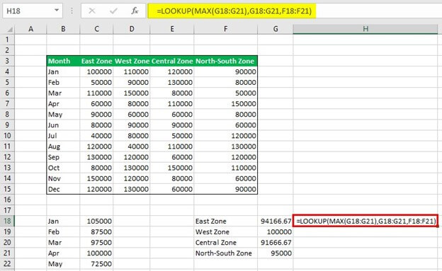Select row 16 header

tap(7, 200)
